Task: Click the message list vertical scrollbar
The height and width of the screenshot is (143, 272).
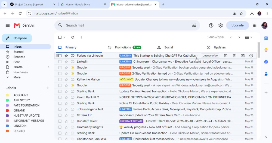Action: click(x=259, y=50)
